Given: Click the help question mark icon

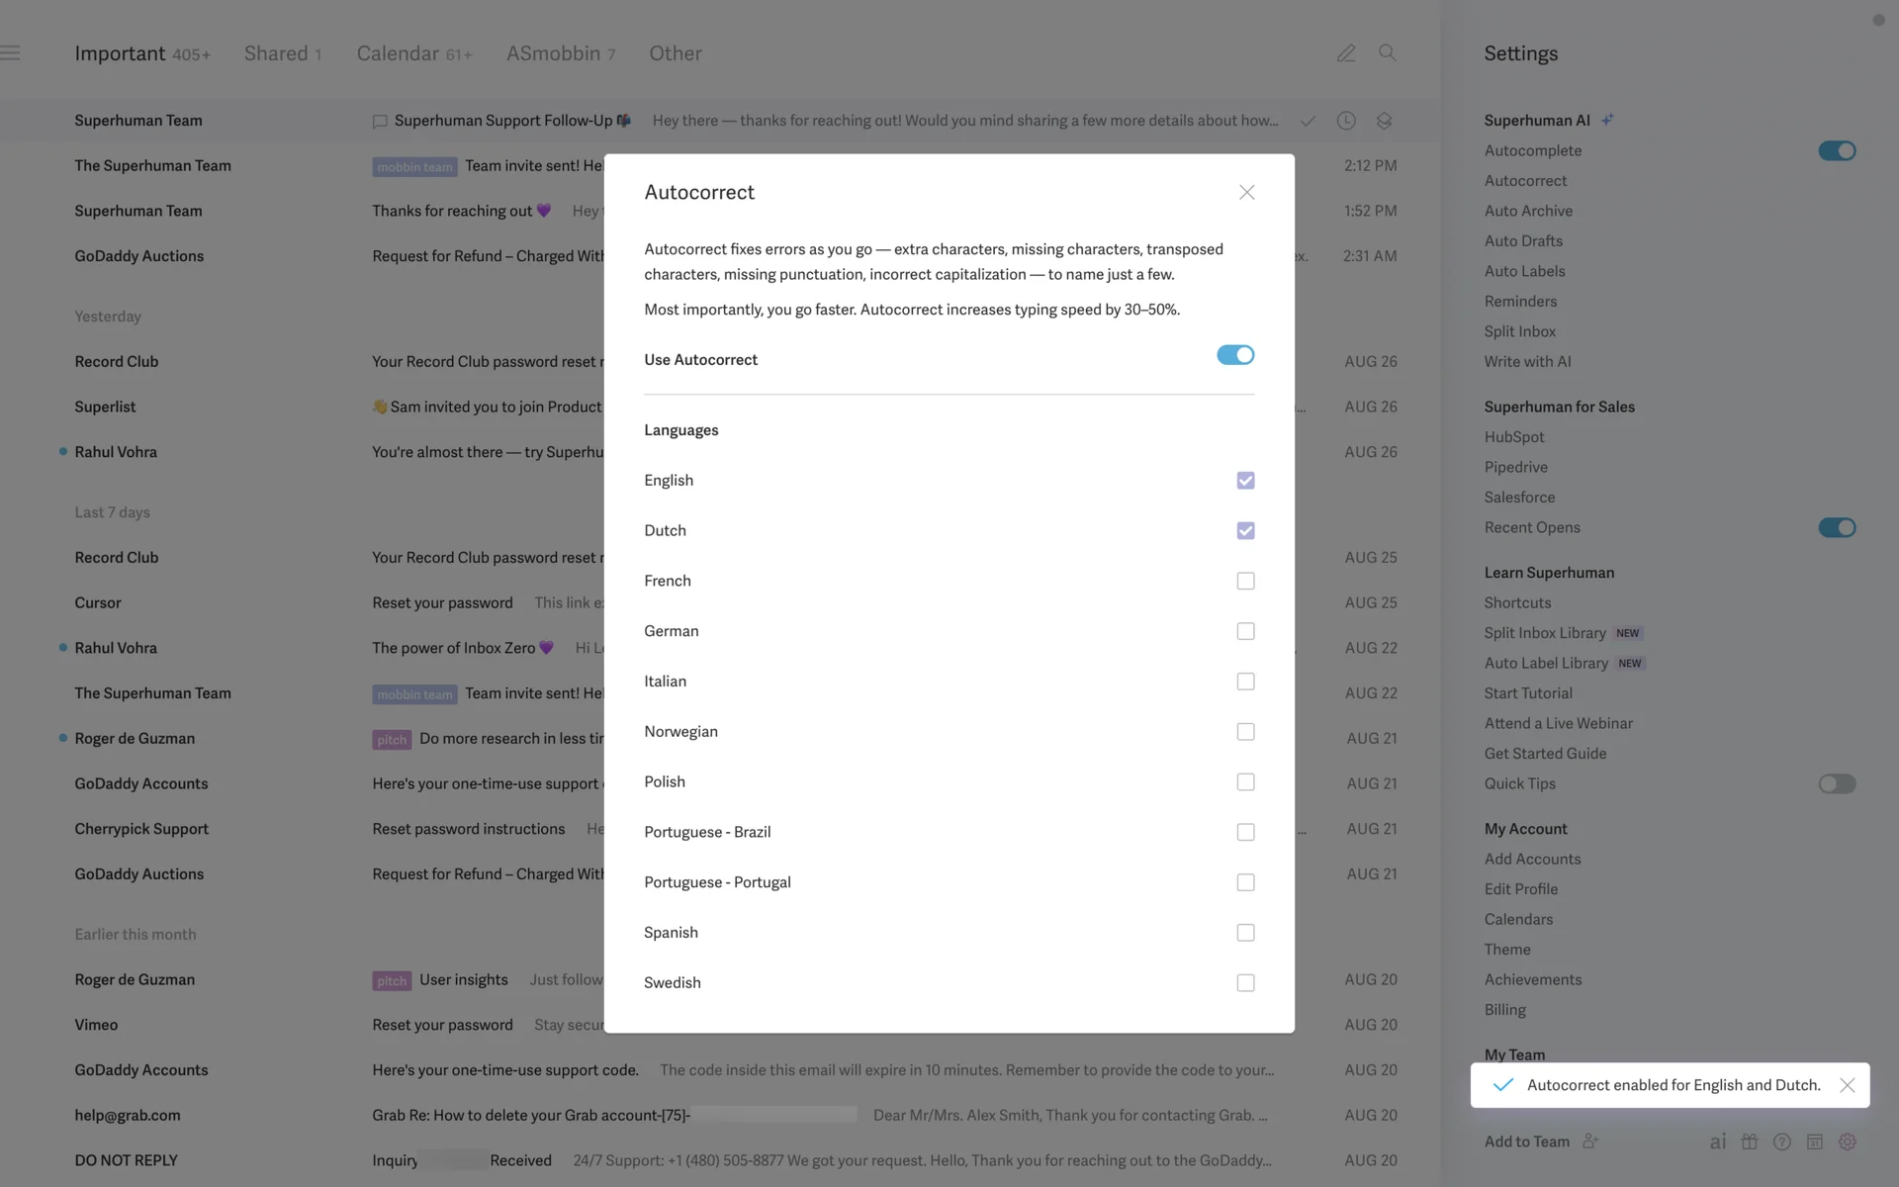Looking at the screenshot, I should [x=1782, y=1141].
